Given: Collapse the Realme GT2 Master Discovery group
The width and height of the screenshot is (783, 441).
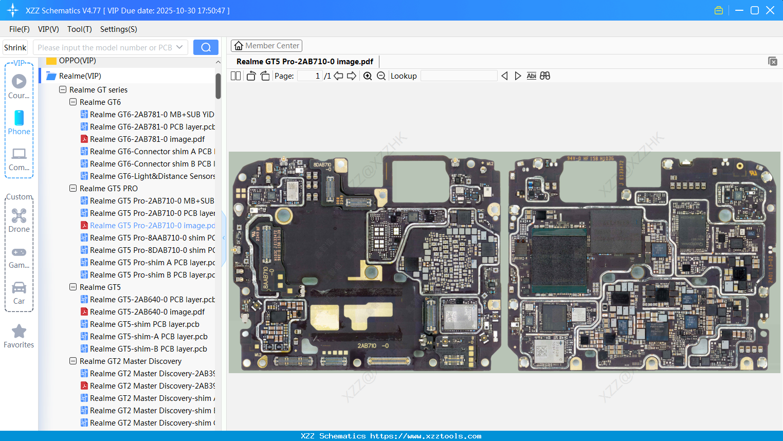Looking at the screenshot, I should tap(73, 361).
